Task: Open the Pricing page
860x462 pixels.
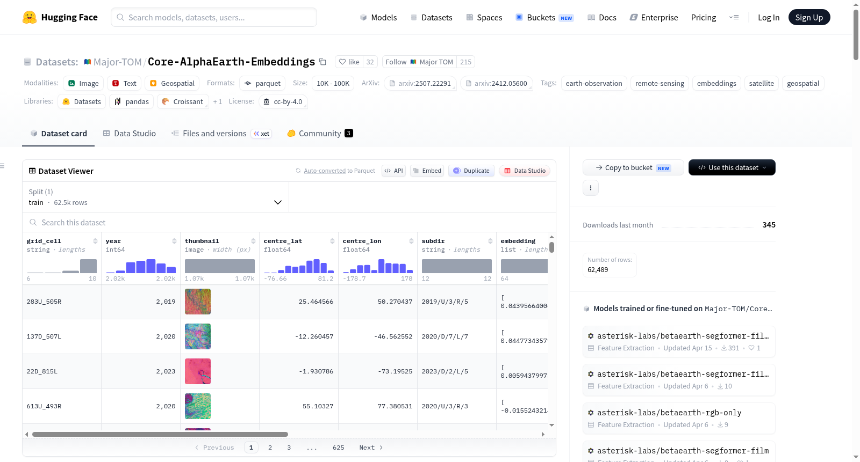Action: tap(704, 18)
